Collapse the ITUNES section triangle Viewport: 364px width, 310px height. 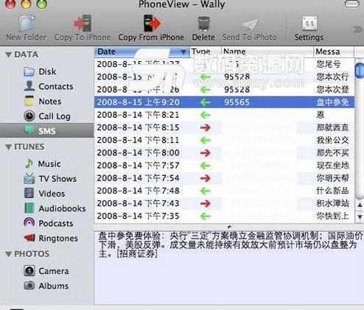pos(8,147)
